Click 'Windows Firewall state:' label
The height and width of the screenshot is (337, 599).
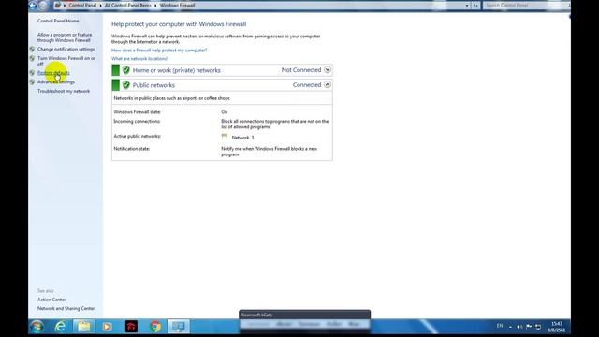[138, 112]
